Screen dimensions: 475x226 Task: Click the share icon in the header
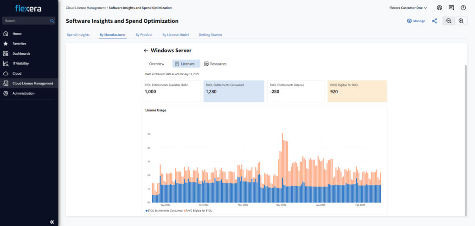(x=435, y=21)
